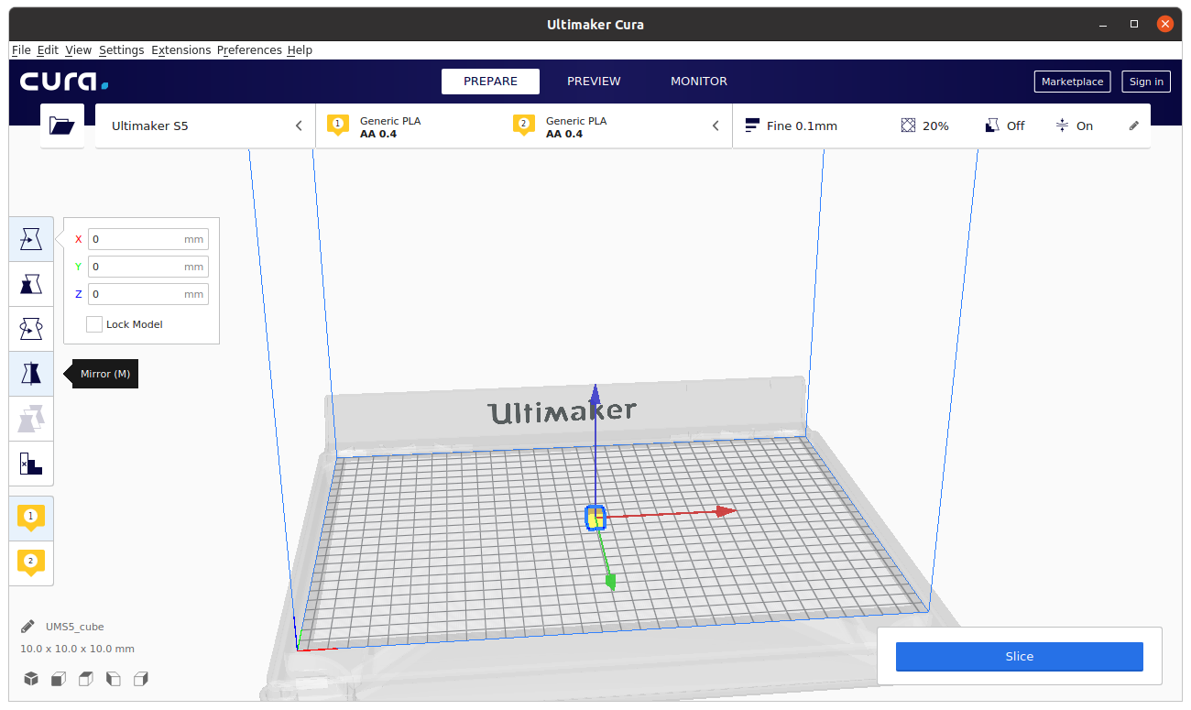Click the Slice button

pos(1020,656)
